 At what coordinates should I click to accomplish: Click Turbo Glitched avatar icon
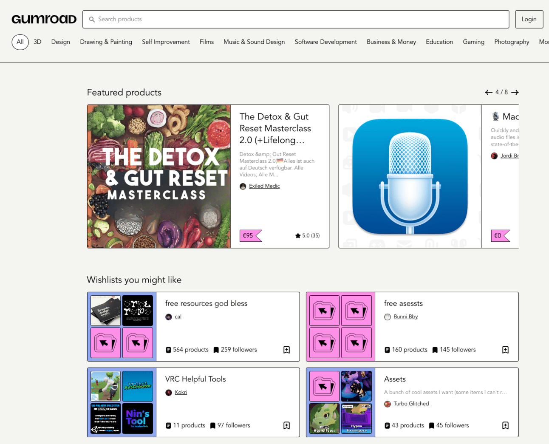tap(388, 404)
